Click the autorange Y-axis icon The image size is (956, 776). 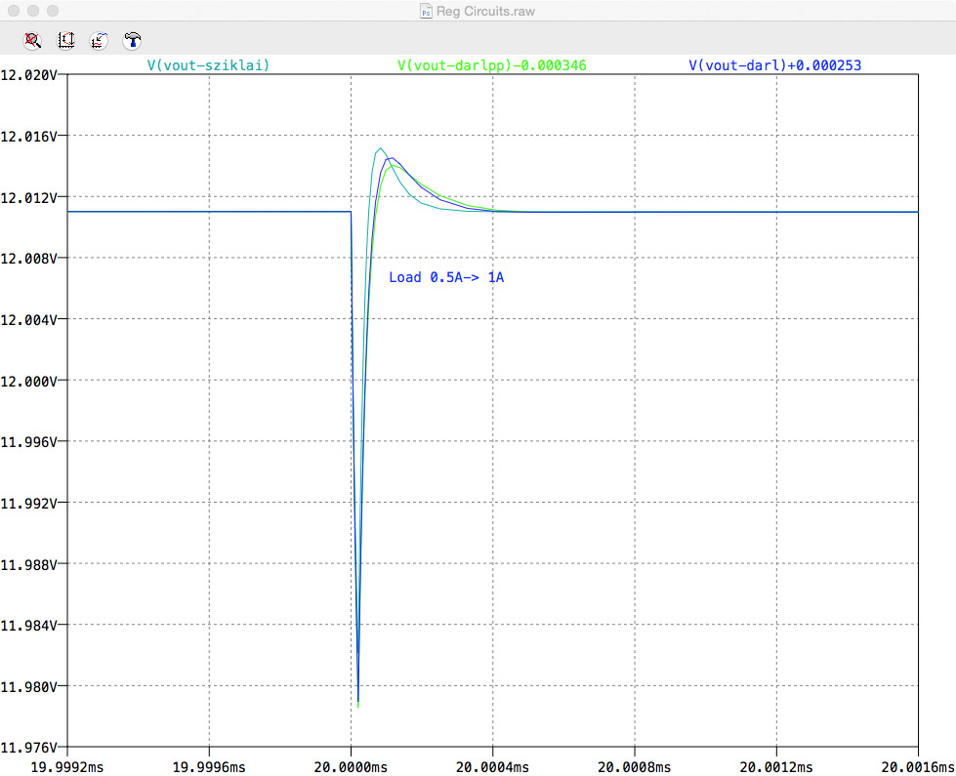pyautogui.click(x=65, y=41)
